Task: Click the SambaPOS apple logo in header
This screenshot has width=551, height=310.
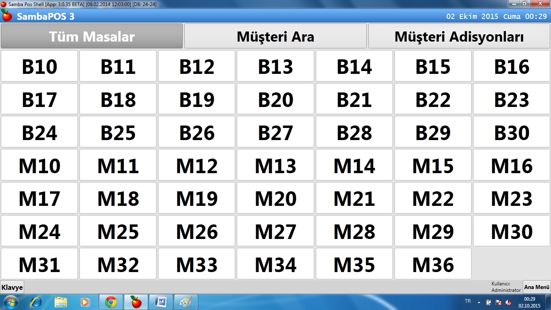Action: 7,15
